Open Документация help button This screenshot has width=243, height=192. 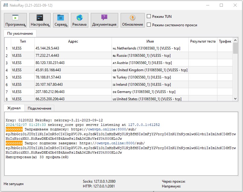[104, 20]
